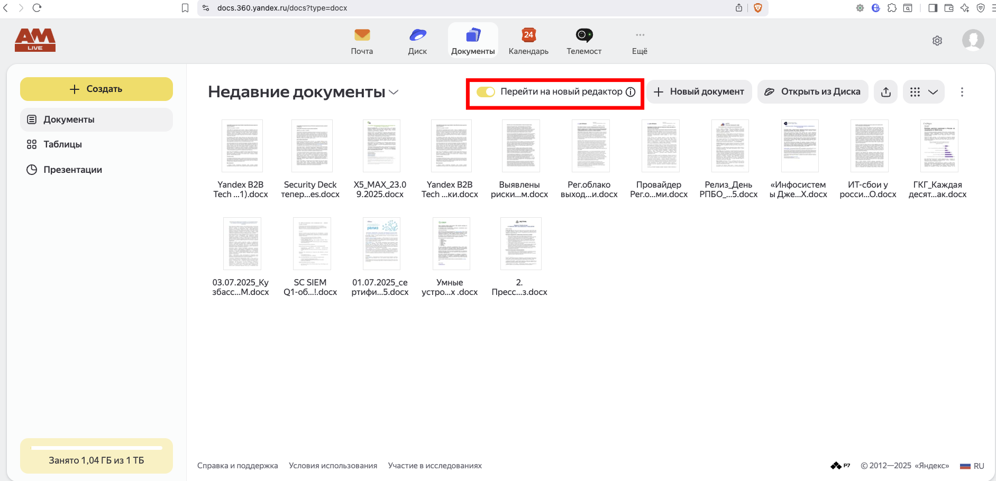Image resolution: width=996 pixels, height=481 pixels.
Task: Open the Участие в исследованиях link
Action: point(435,466)
